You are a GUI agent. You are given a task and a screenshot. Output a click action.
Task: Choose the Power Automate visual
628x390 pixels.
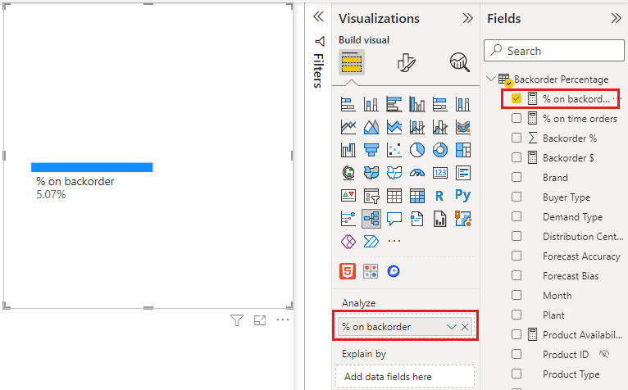coord(371,242)
